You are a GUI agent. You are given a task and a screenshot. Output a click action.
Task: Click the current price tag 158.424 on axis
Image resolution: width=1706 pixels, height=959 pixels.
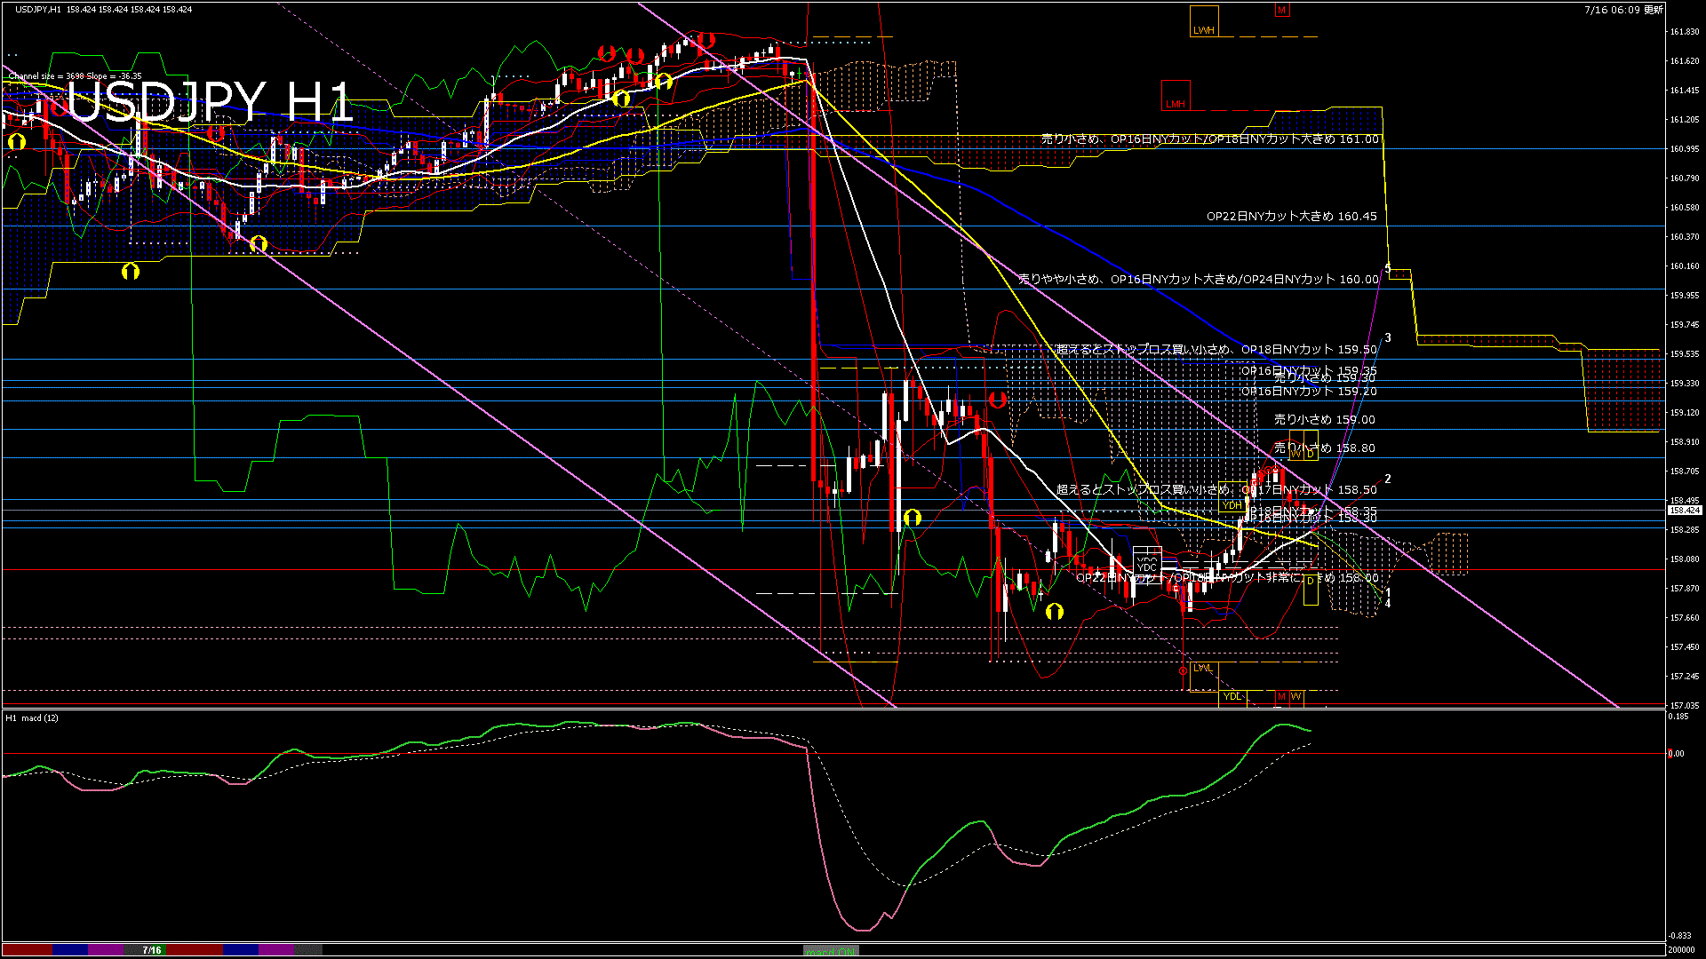pyautogui.click(x=1685, y=511)
